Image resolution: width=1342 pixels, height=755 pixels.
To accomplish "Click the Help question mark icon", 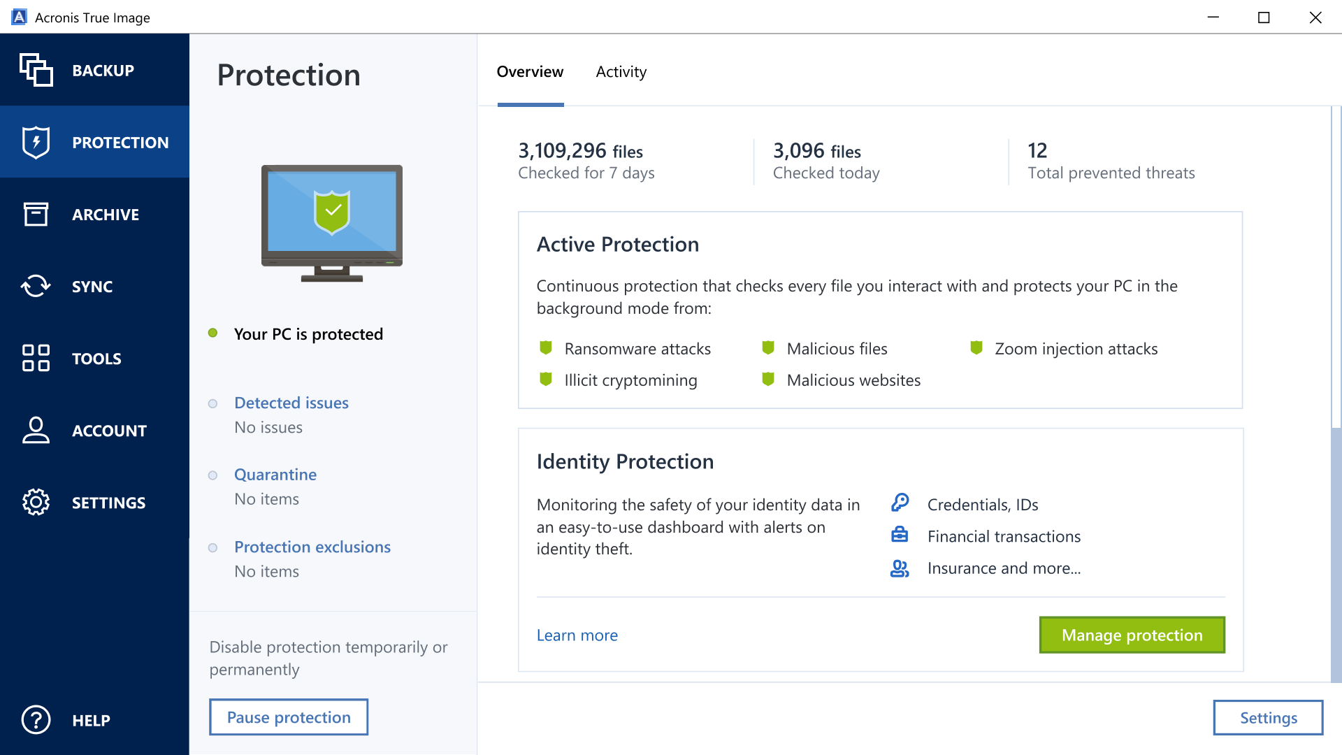I will [36, 719].
